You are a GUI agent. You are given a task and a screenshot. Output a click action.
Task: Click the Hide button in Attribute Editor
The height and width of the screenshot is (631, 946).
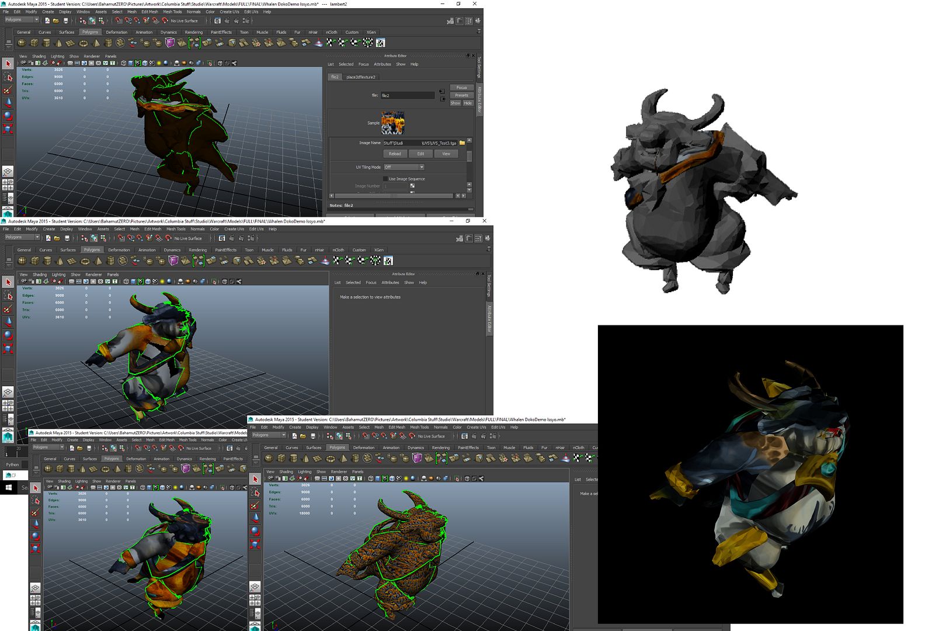tap(468, 103)
